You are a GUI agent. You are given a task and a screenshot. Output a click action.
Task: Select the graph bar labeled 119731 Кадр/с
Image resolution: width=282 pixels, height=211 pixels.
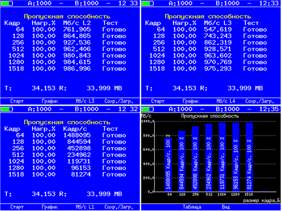[x=222, y=157]
